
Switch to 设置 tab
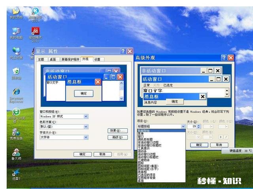97,59
